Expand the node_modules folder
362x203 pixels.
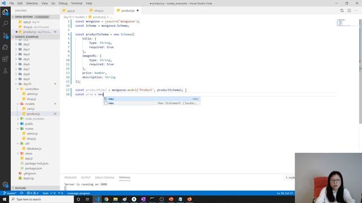coord(35,119)
